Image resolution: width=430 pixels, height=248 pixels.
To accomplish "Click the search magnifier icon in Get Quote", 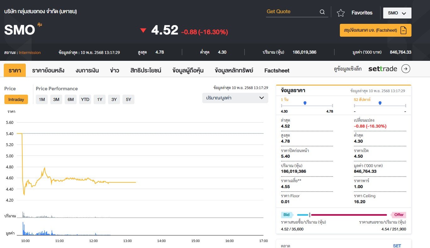I will click(x=322, y=12).
